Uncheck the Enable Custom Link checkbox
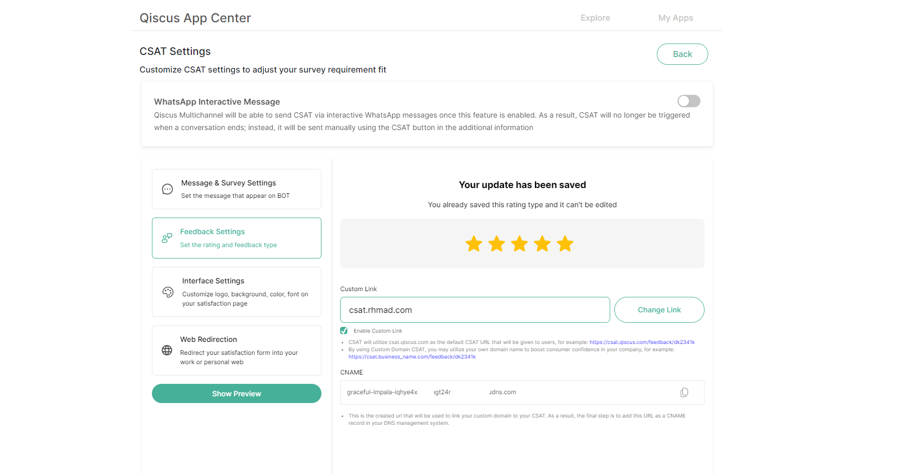This screenshot has width=900, height=474. pos(344,331)
